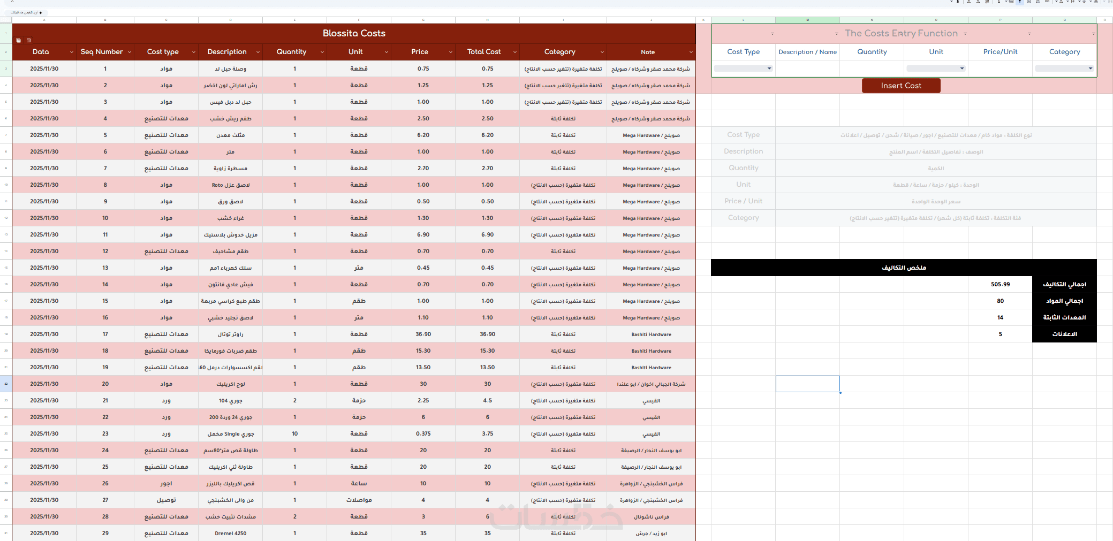Open the Cost type column filter arrow

pyautogui.click(x=194, y=52)
